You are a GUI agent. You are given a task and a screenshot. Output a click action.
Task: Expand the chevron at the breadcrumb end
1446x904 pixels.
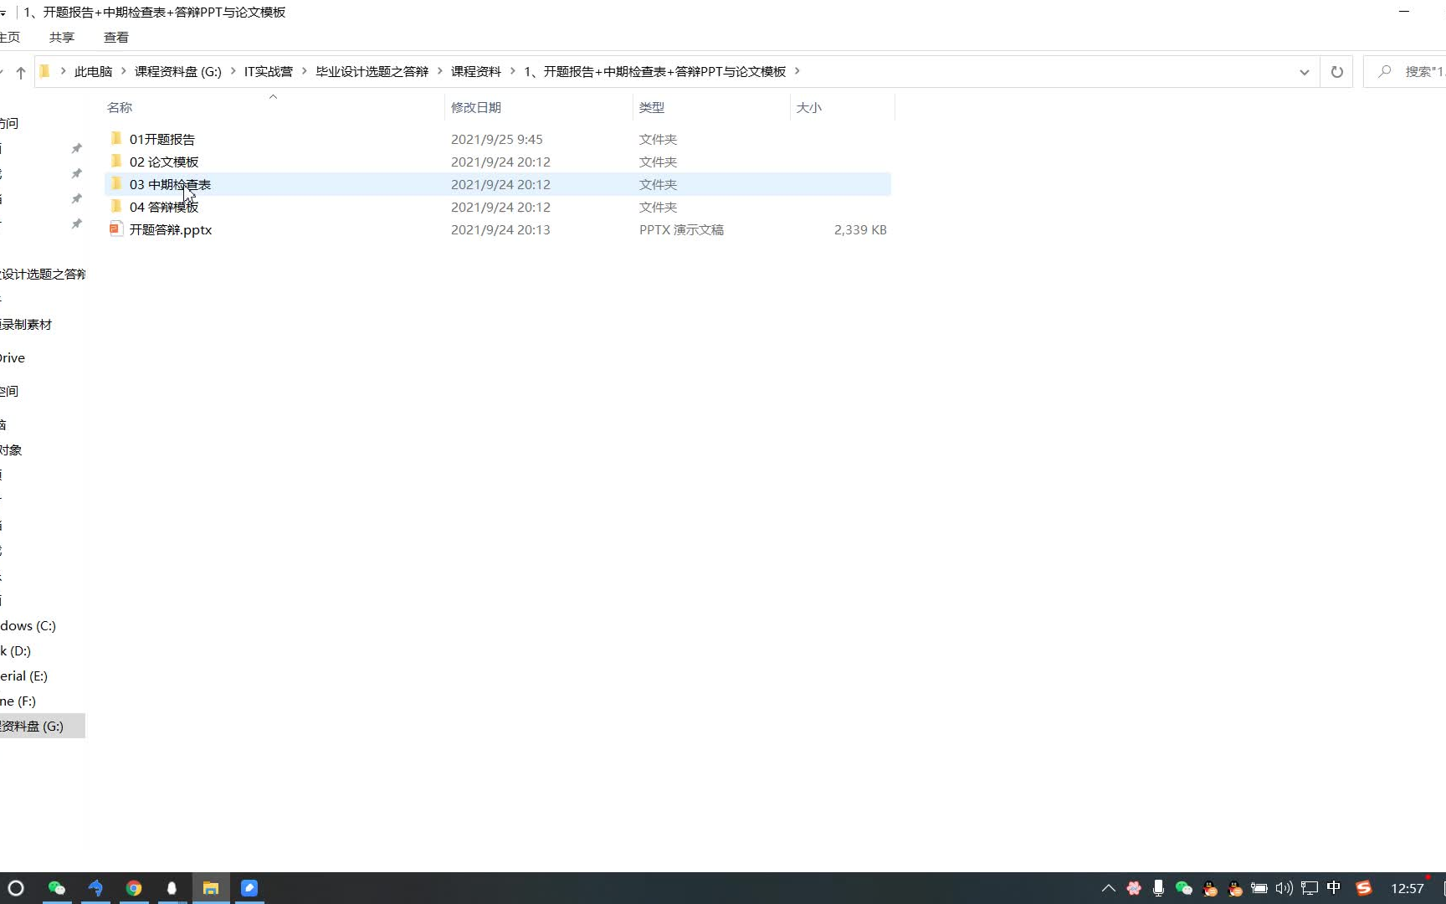(x=797, y=71)
